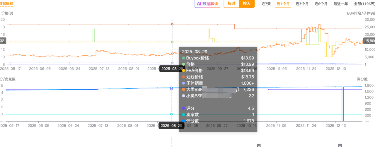
Task: Click the blue 评分数 legend dot in tooltip
Action: (x=183, y=121)
